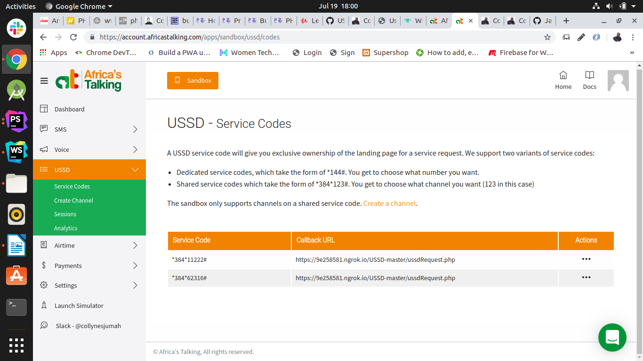Click the user avatar profile picture
643x361 pixels.
pyautogui.click(x=618, y=81)
